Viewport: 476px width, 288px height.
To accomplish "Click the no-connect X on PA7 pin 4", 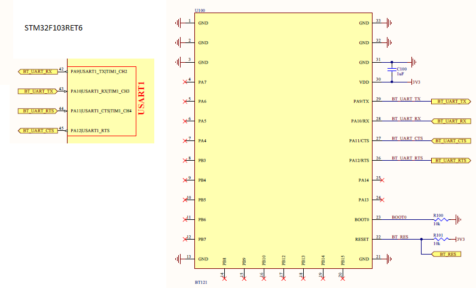I will coord(185,82).
